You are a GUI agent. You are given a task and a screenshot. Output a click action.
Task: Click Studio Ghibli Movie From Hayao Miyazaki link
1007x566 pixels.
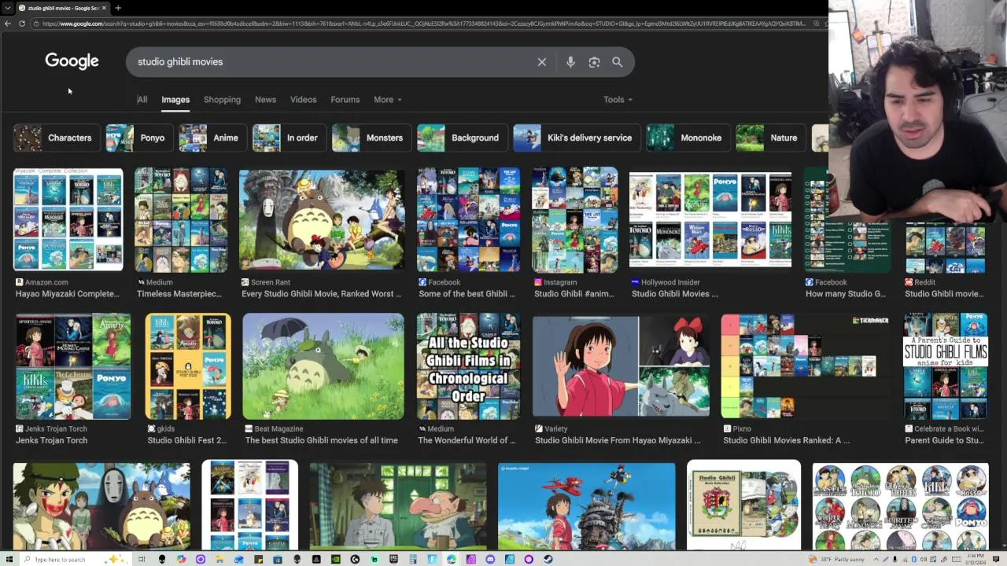pyautogui.click(x=618, y=441)
